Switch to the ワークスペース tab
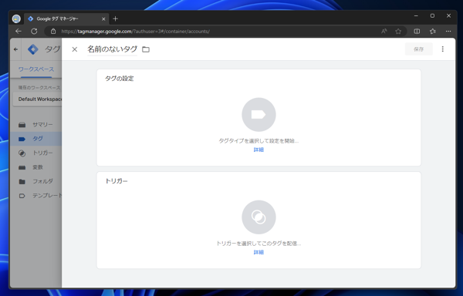 click(x=36, y=69)
